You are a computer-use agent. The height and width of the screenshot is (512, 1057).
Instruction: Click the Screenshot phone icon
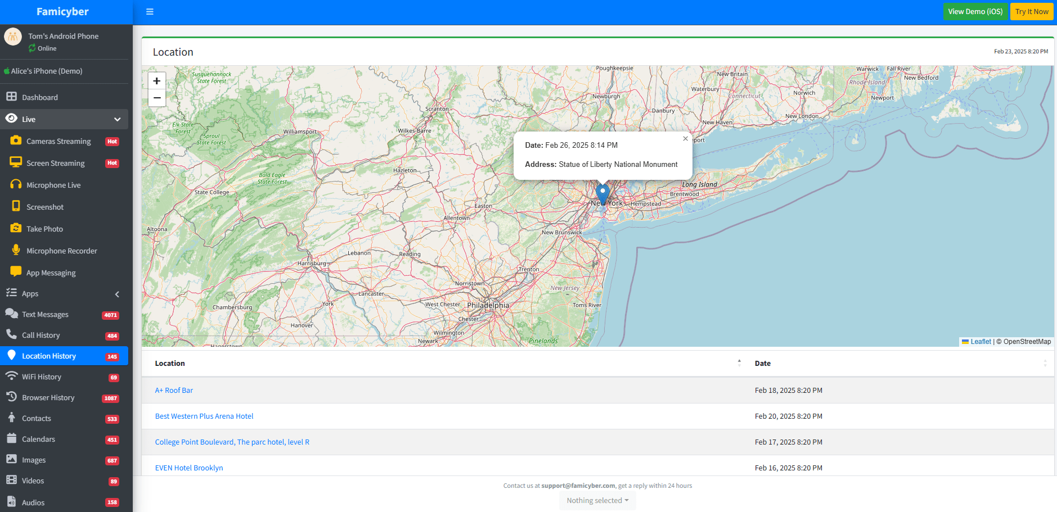click(x=16, y=206)
